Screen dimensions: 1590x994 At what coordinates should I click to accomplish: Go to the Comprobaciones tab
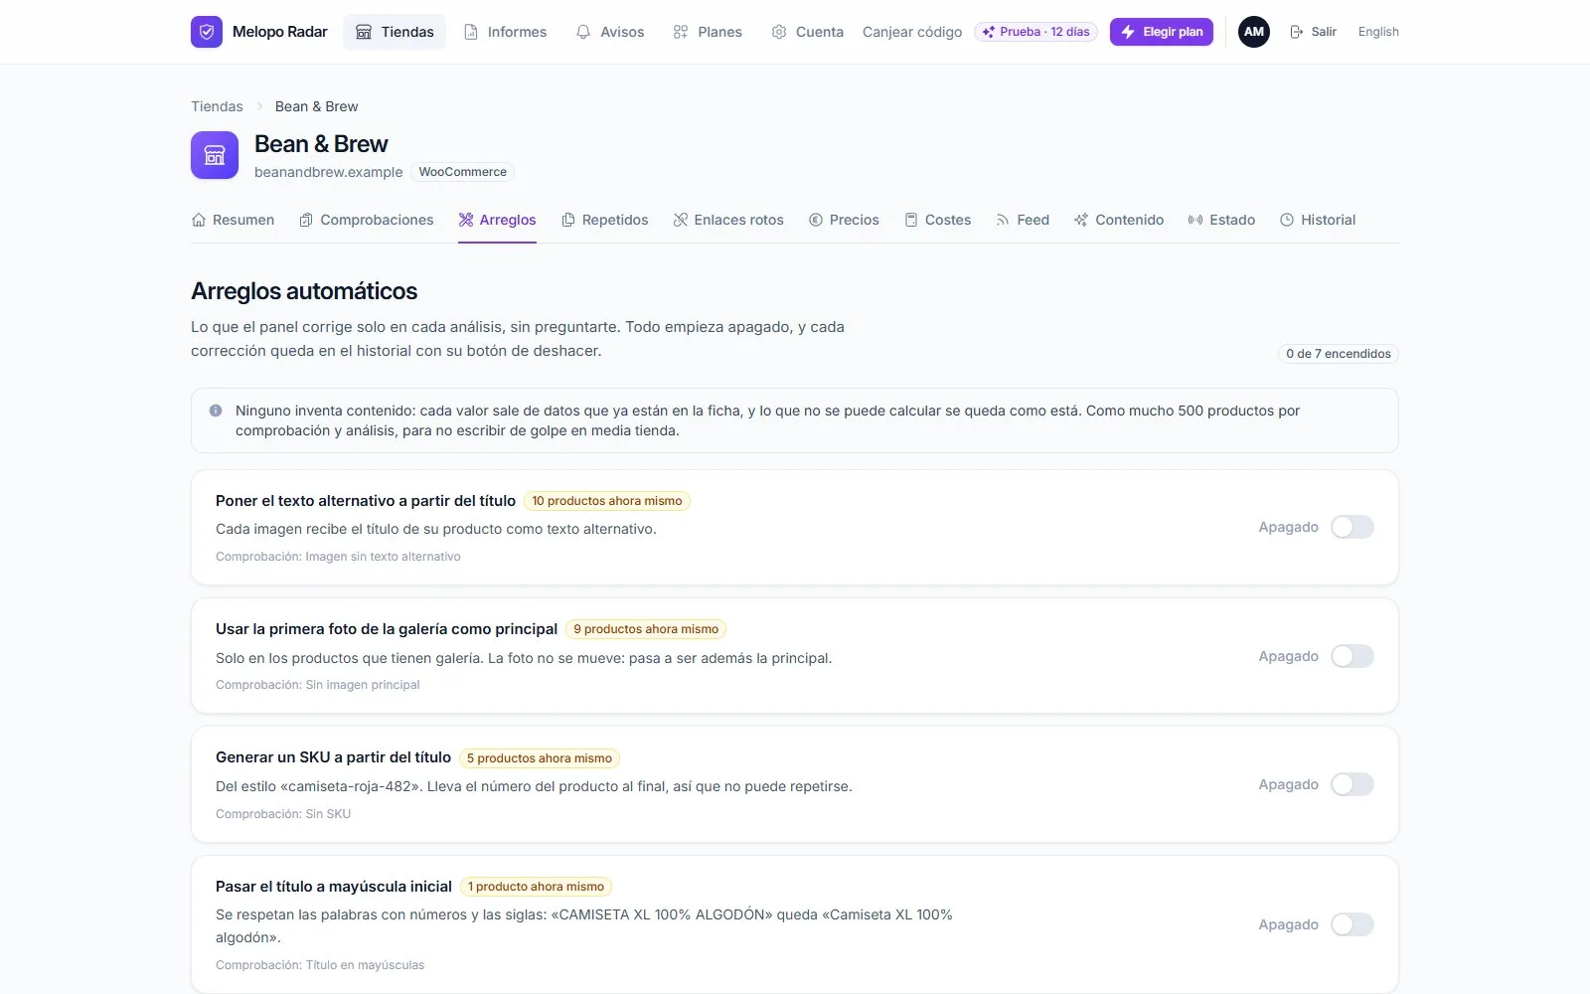point(367,220)
